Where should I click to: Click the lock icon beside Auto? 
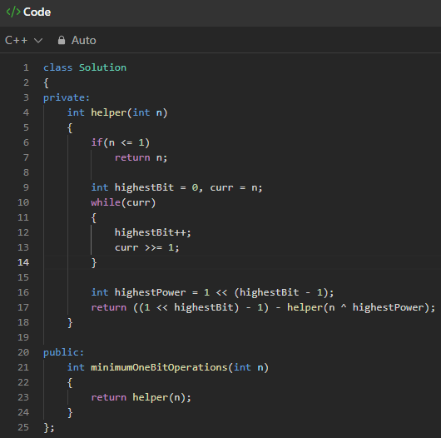click(x=62, y=40)
